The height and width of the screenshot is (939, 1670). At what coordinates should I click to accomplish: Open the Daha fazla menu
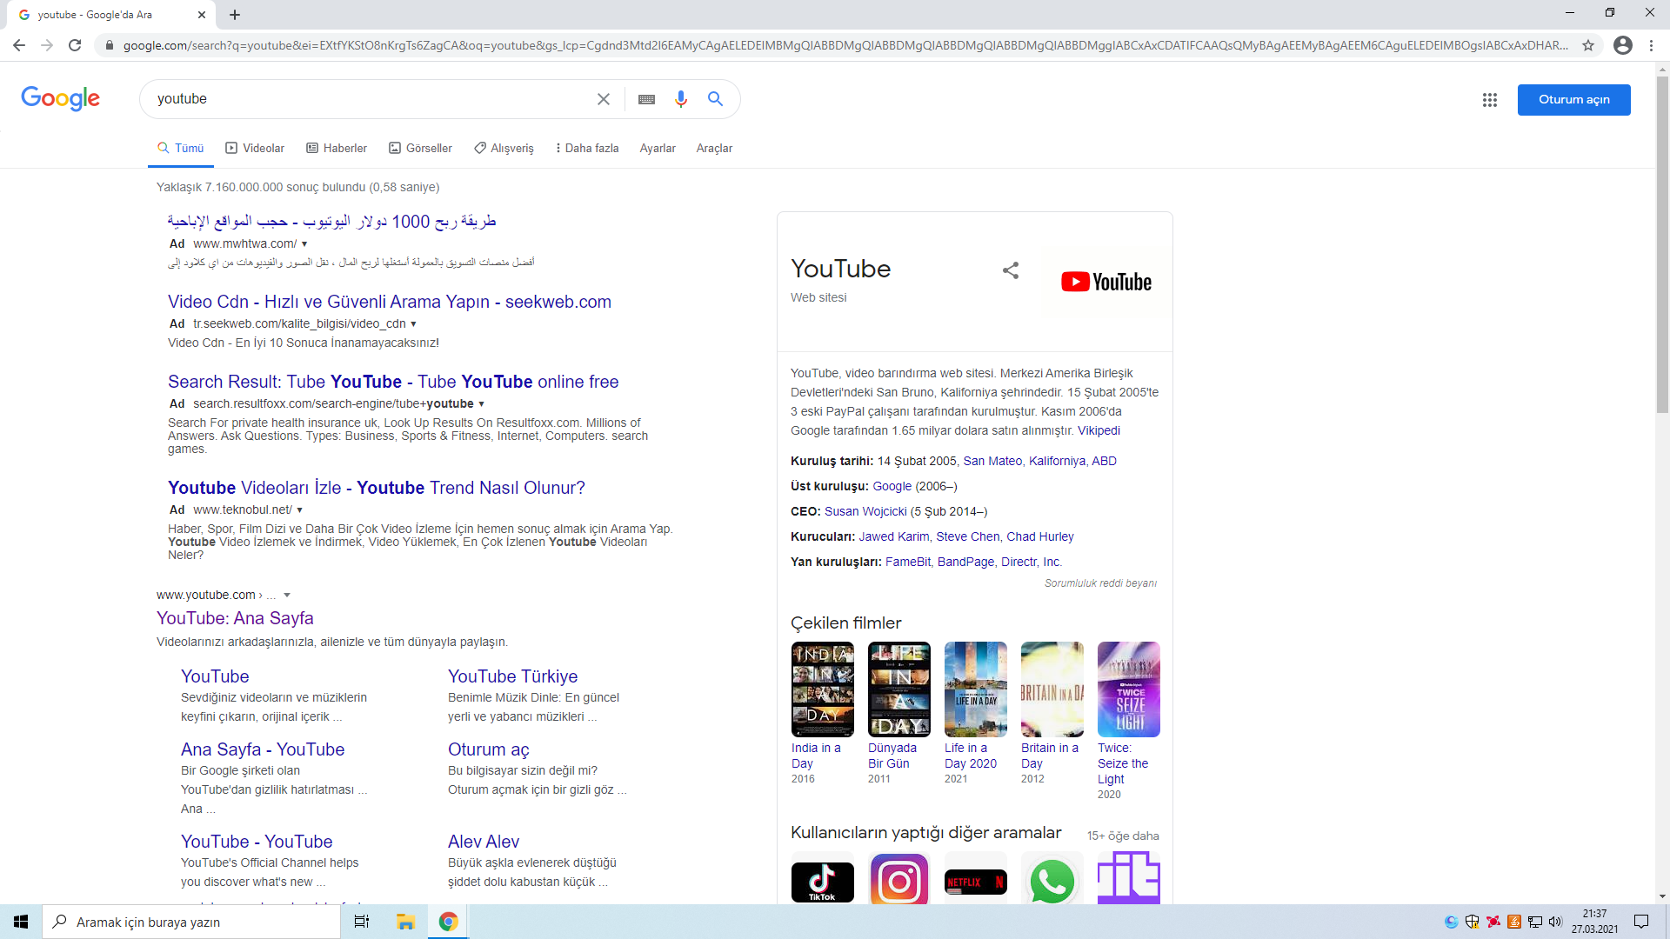pyautogui.click(x=587, y=149)
